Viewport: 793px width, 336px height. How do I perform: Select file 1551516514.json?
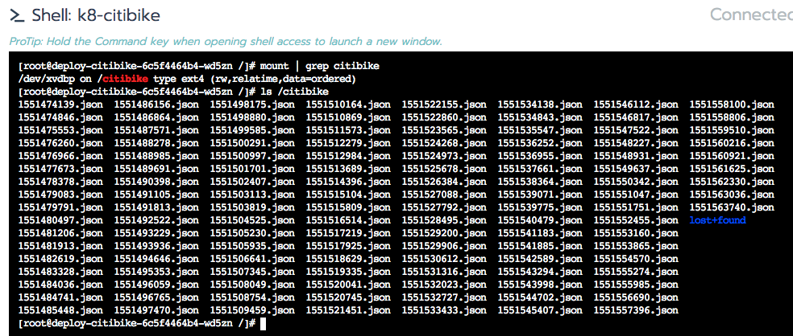tap(348, 220)
